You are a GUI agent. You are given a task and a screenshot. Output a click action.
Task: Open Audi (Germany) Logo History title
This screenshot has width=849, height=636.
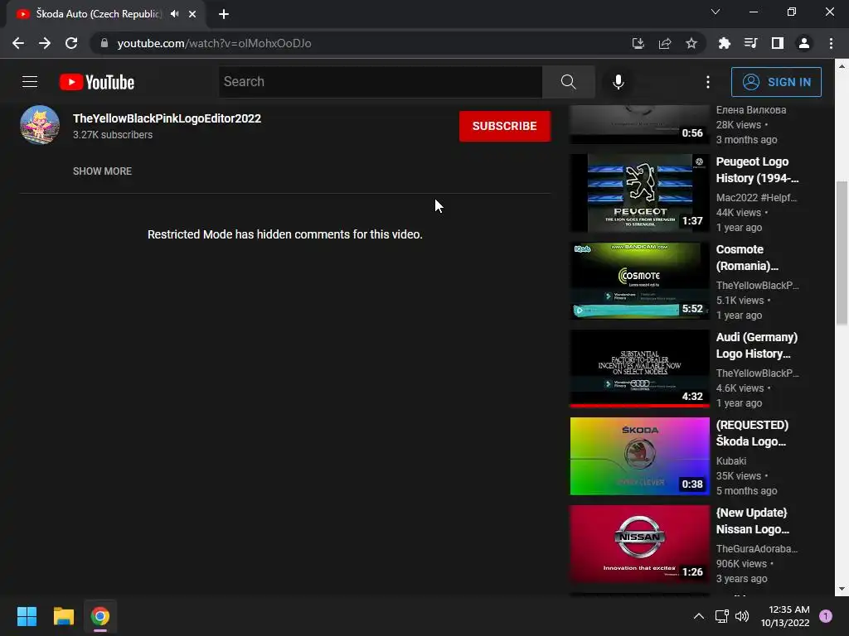coord(756,345)
